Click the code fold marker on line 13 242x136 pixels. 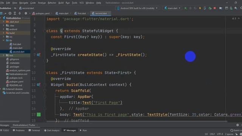[45, 91]
